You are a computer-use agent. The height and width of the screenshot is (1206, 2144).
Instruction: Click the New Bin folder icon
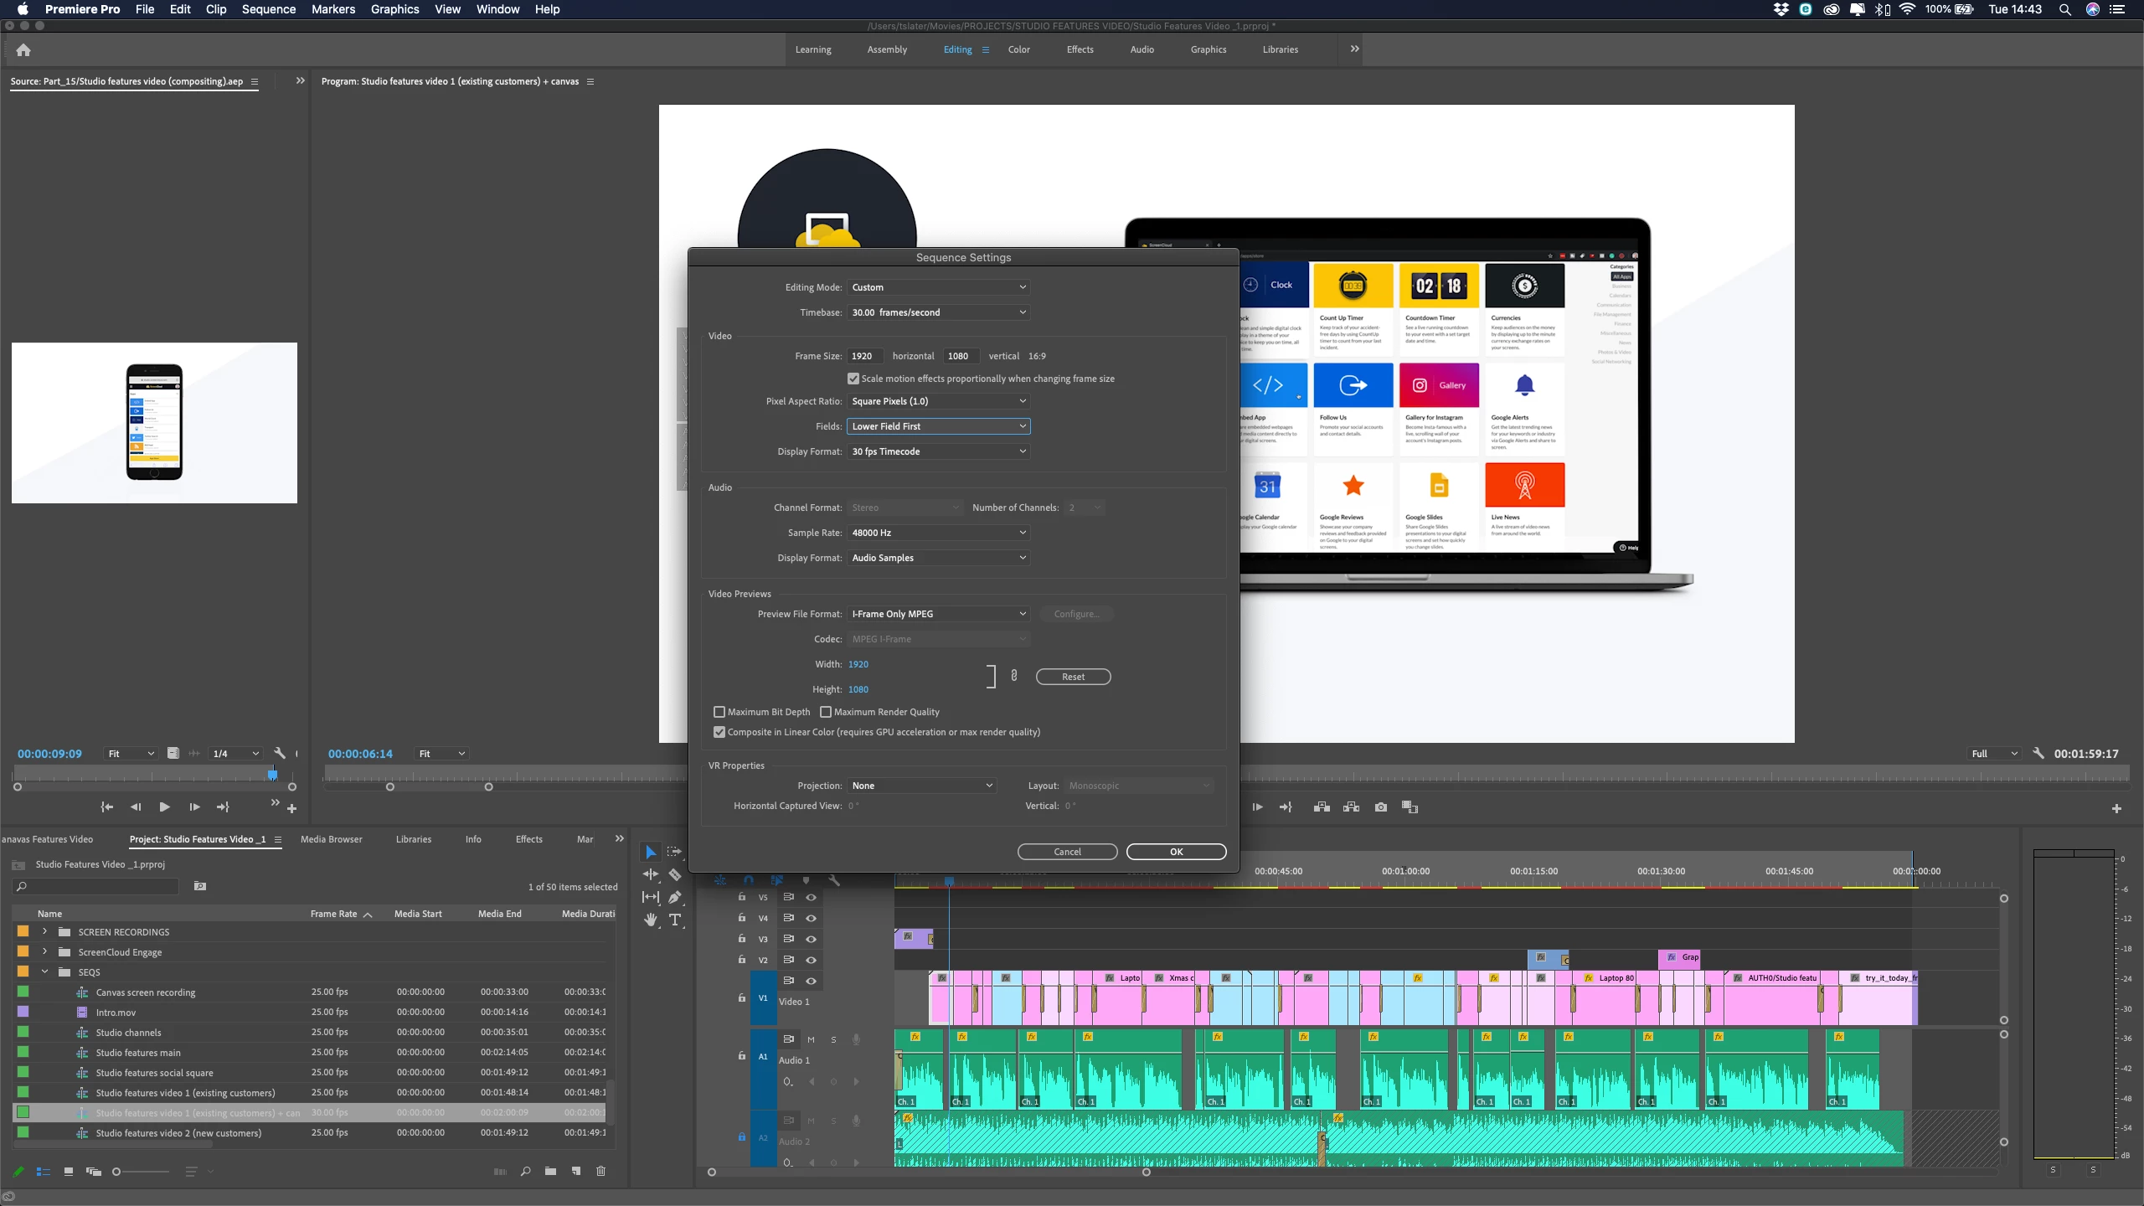pos(550,1172)
